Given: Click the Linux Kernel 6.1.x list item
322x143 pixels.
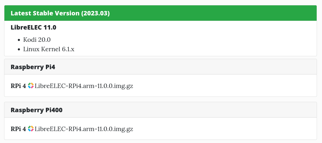Looking at the screenshot, I should pos(49,49).
